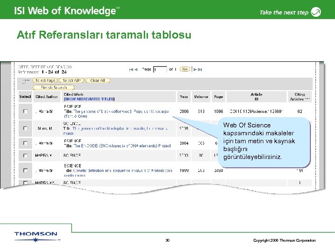Click the volume 313 cell

pyautogui.click(x=201, y=112)
